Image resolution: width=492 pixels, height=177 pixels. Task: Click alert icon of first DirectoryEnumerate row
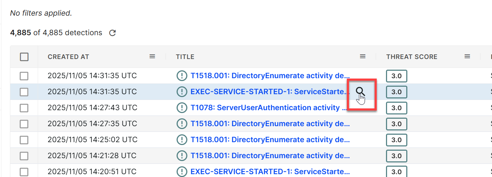(x=182, y=76)
